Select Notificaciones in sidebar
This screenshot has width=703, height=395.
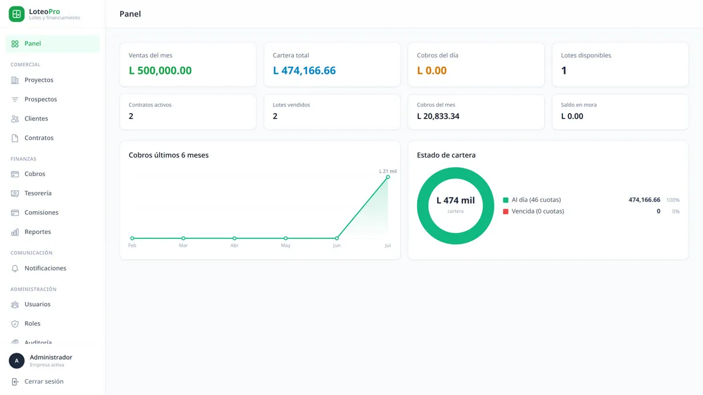coord(53,269)
